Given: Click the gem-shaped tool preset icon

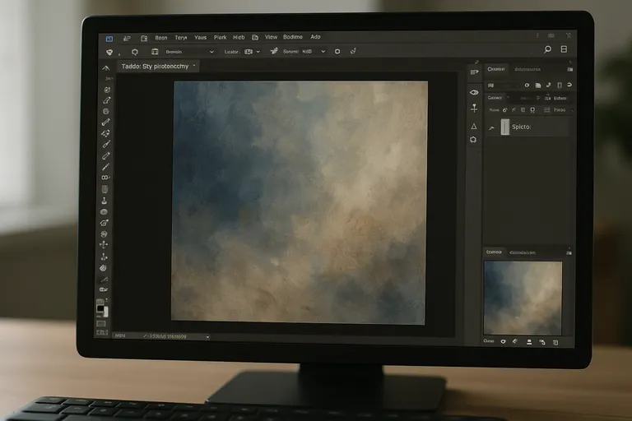Looking at the screenshot, I should click(x=109, y=51).
